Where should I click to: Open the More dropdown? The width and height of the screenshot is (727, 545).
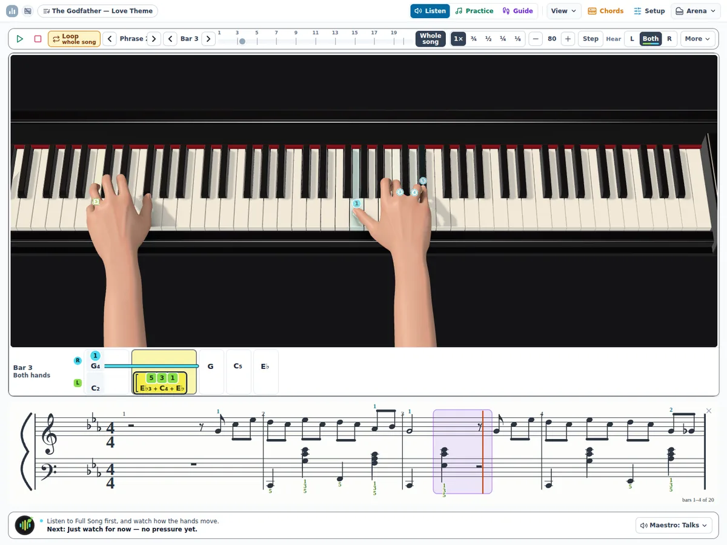click(697, 39)
